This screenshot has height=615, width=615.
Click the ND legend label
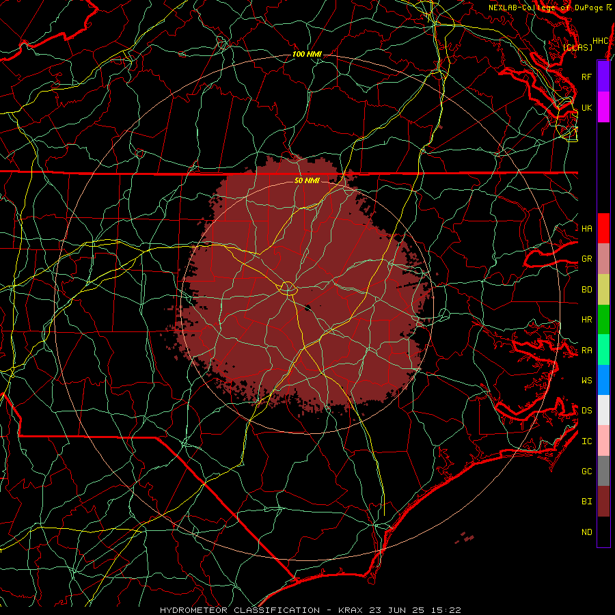(587, 532)
